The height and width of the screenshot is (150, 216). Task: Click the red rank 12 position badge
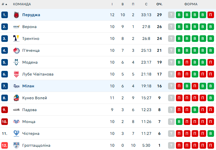pos(5,145)
